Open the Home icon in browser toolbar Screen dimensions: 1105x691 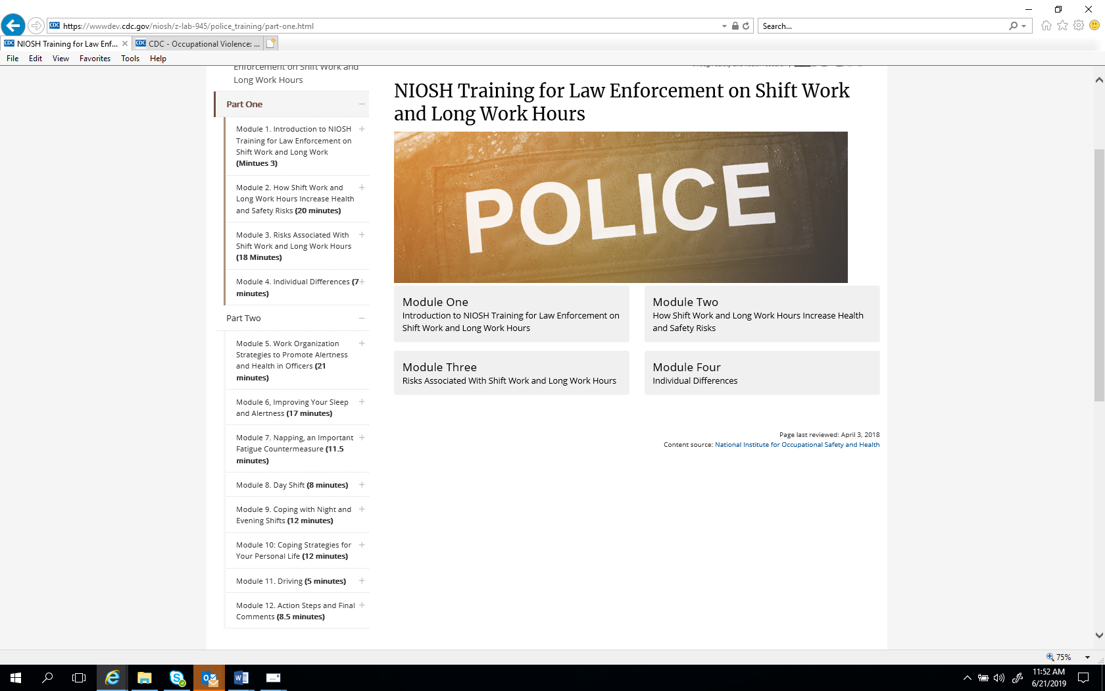(x=1046, y=26)
